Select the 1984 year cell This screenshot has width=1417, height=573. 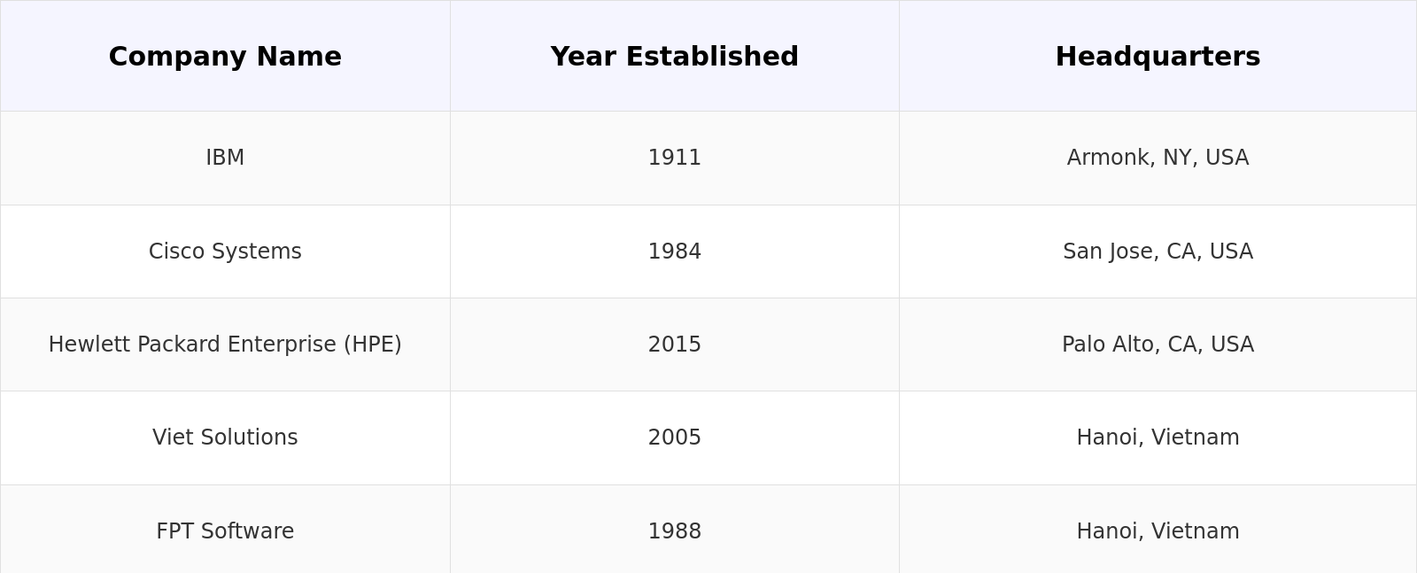tap(674, 252)
